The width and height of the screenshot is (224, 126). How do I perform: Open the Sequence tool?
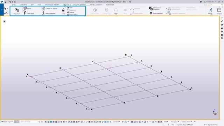click(71, 10)
